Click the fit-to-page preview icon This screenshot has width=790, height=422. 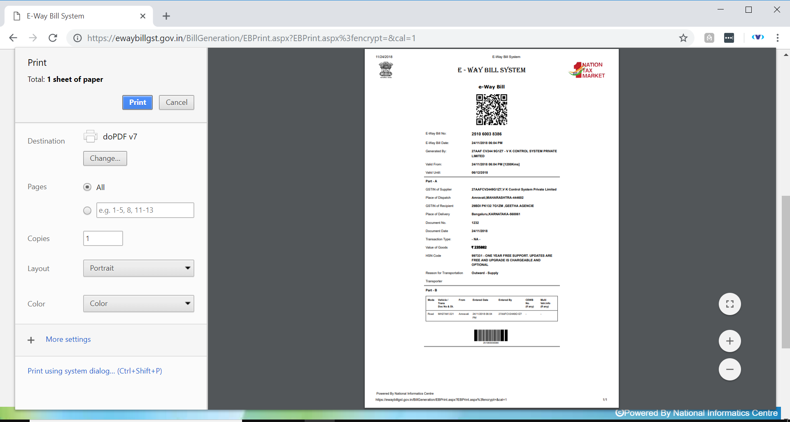pos(729,304)
